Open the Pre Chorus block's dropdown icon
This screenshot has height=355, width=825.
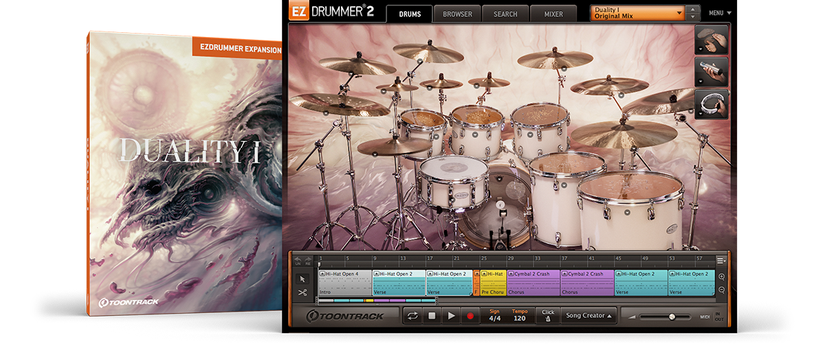coord(484,274)
